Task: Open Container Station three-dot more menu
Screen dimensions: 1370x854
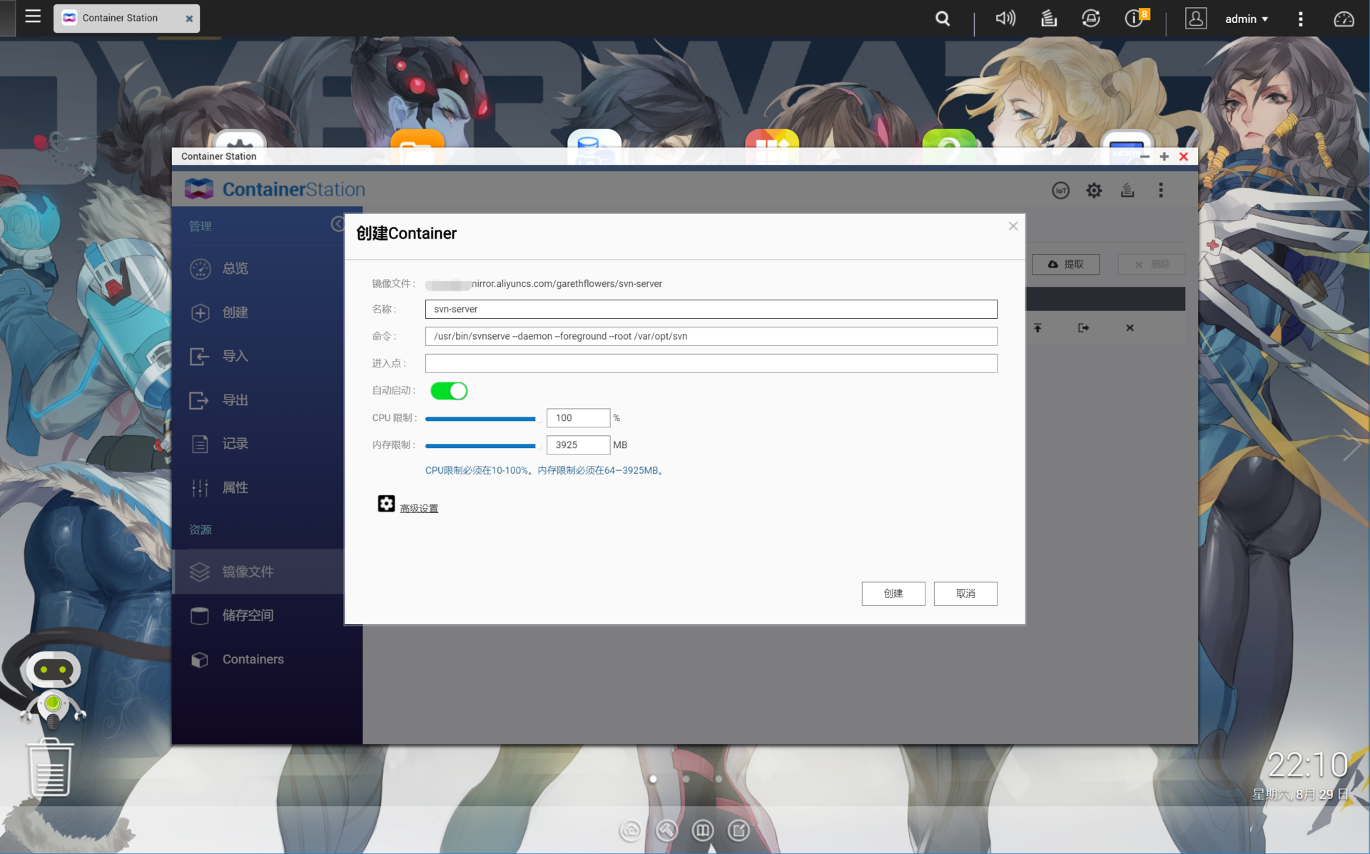Action: (1161, 190)
